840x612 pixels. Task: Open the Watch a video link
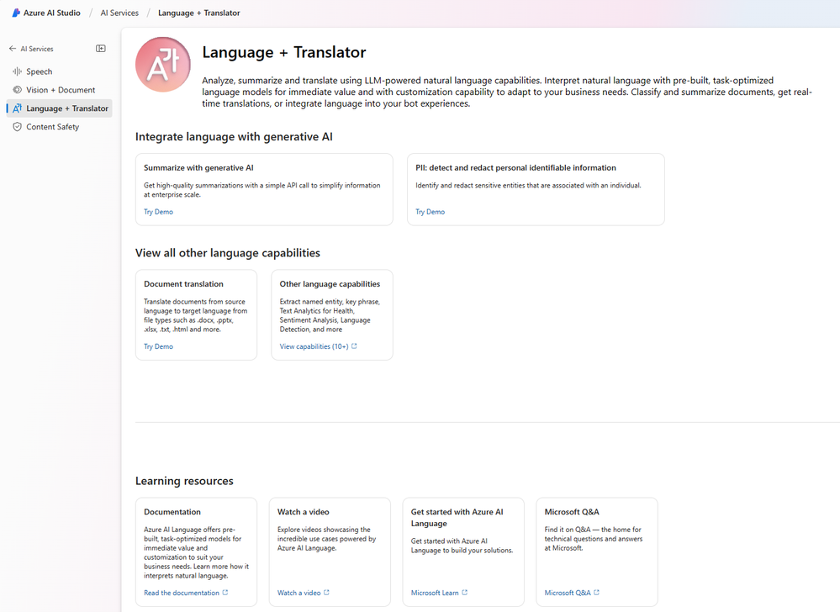coord(299,593)
